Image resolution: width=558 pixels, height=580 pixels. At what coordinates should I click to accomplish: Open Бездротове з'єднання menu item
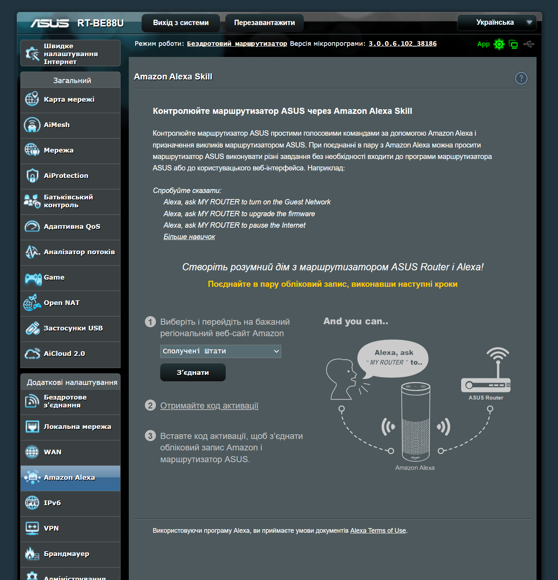pyautogui.click(x=70, y=401)
